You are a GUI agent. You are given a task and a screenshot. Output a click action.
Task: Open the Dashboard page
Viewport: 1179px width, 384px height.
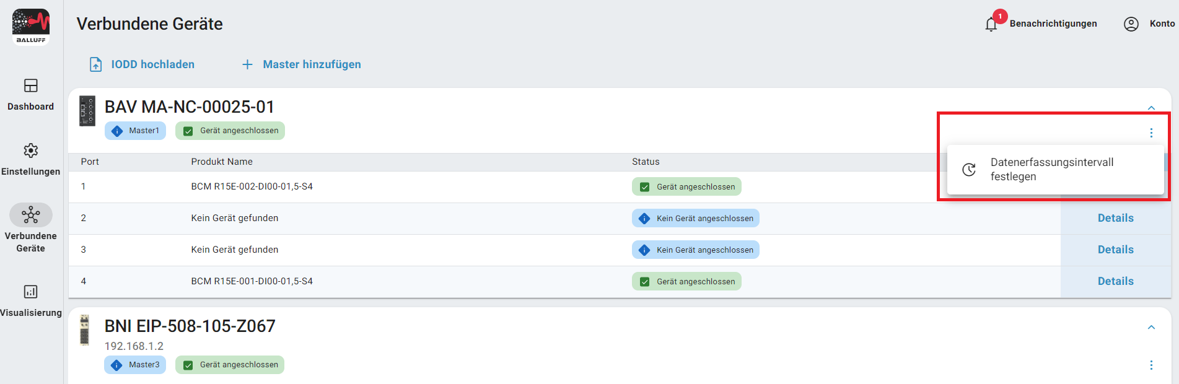click(x=30, y=94)
